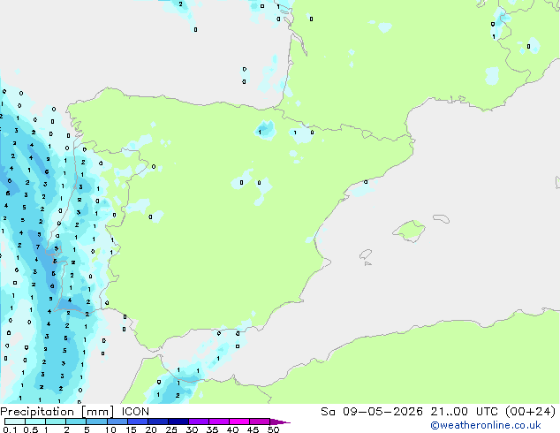This screenshot has height=433, width=560.
Task: Click legend value label "25"
Action: click(x=171, y=429)
